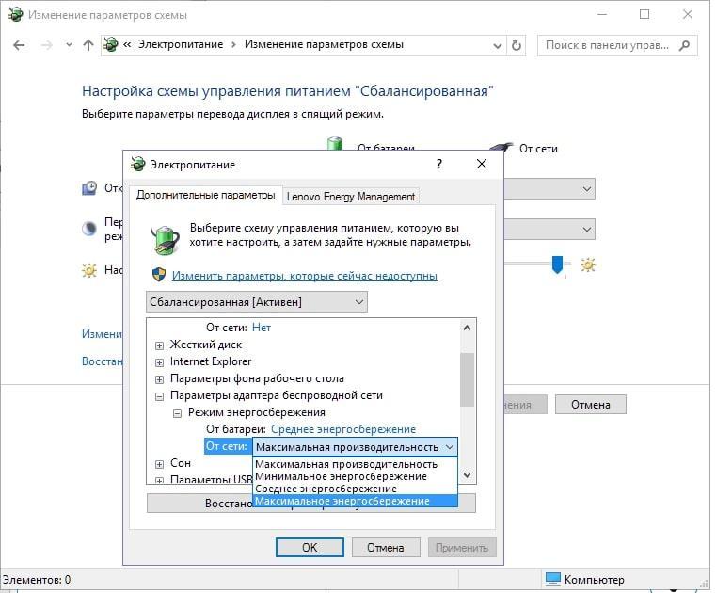Click the brightness sun icon on left
The height and width of the screenshot is (593, 716).
(89, 270)
